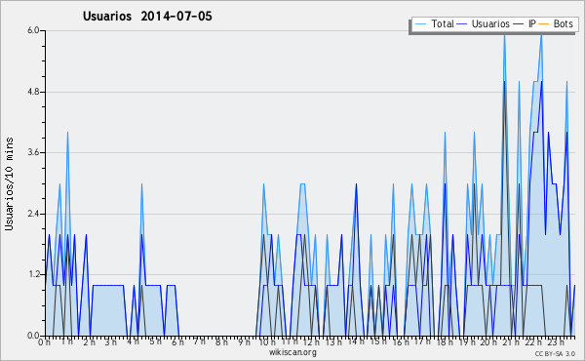Click the y-axis value 3.6

(x=33, y=152)
